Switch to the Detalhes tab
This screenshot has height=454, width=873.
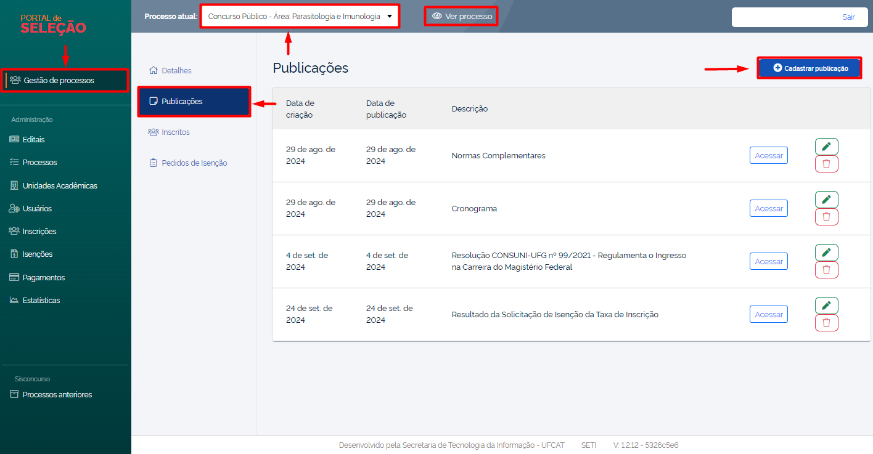(171, 71)
